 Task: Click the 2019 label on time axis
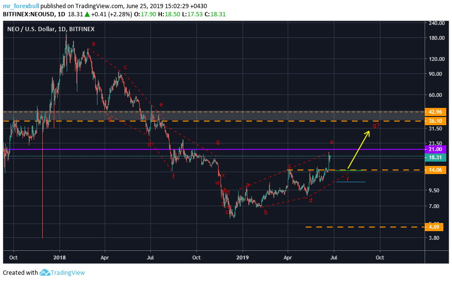coord(243,258)
